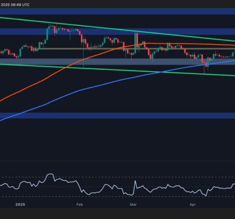Click the topmost dark blue resistance zone
Image resolution: width=235 pixels, height=219 pixels.
point(117,11)
